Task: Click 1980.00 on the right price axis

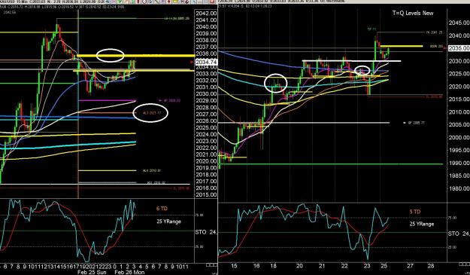Action: coord(459,188)
